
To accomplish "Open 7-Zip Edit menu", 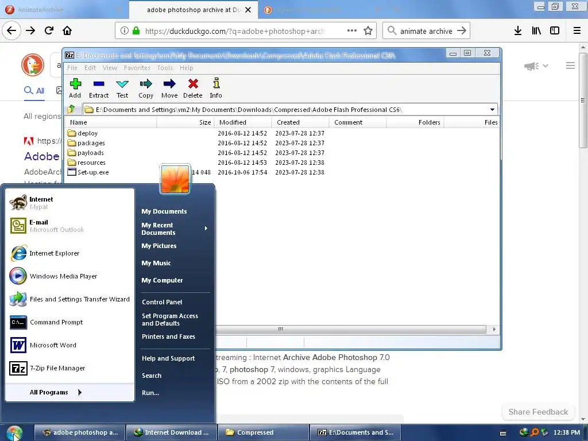I will (x=90, y=68).
